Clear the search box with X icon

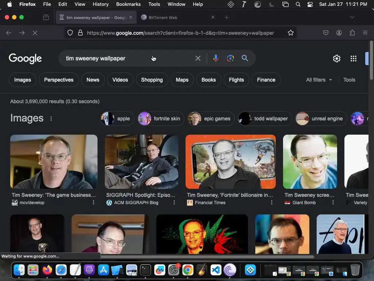(x=198, y=58)
